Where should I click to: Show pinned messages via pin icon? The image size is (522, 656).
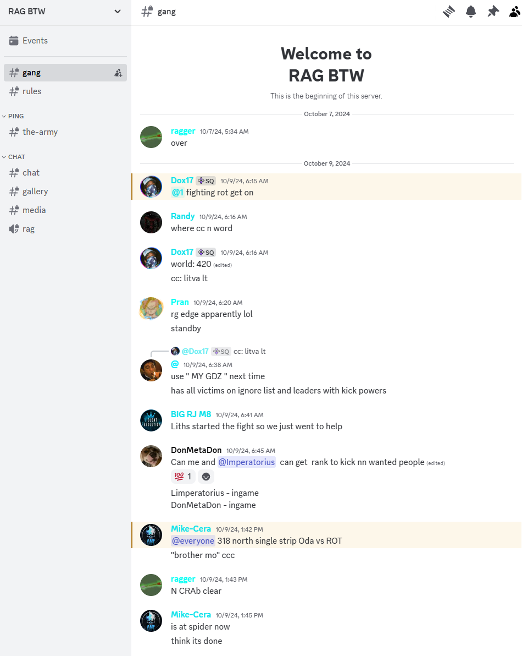point(493,12)
